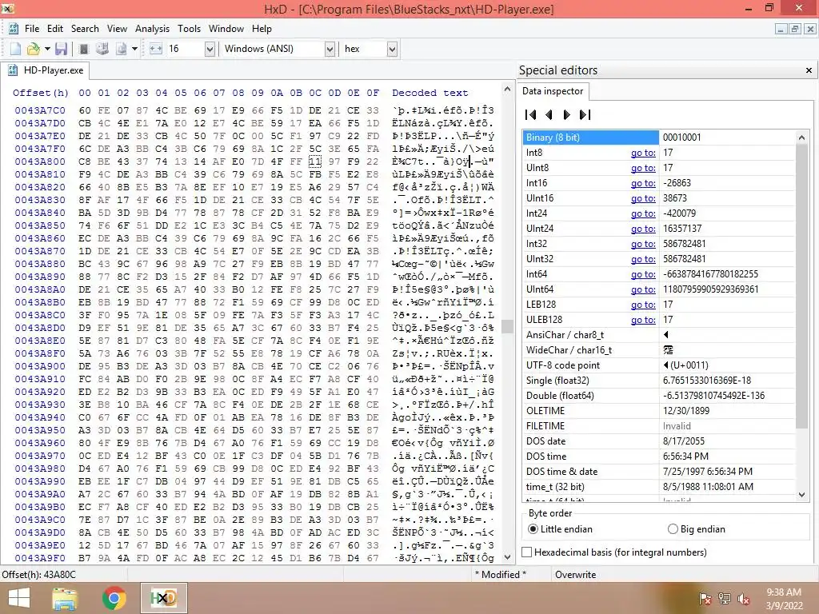Image resolution: width=819 pixels, height=614 pixels.
Task: Open the View menu
Action: pos(117,29)
